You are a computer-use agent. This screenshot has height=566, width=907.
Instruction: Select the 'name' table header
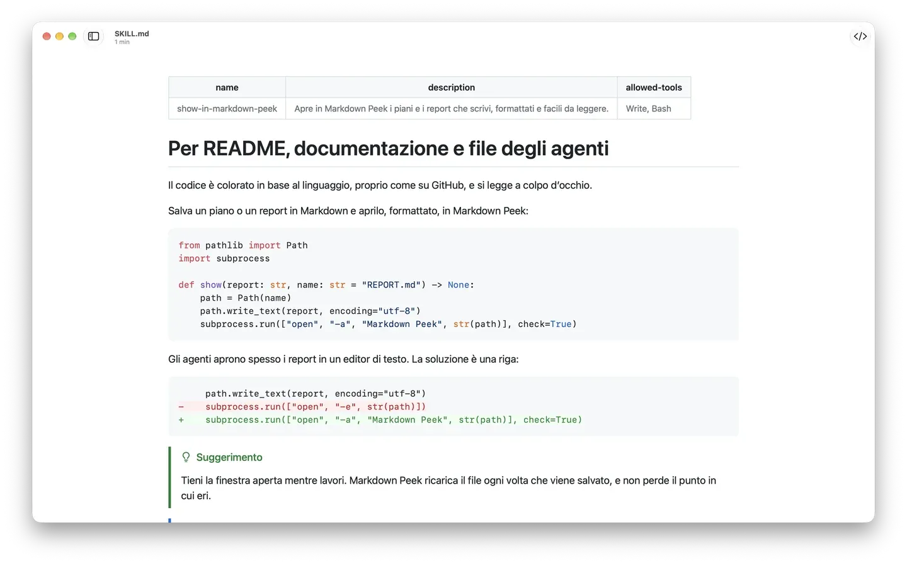pyautogui.click(x=227, y=87)
